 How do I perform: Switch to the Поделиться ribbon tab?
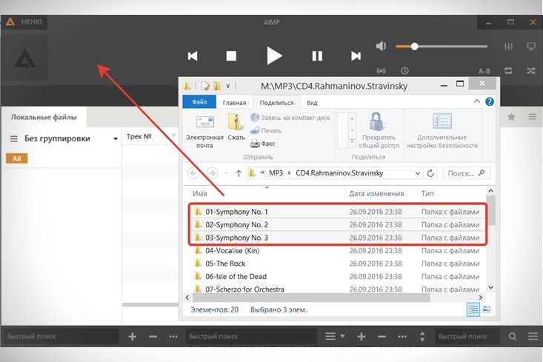(x=276, y=103)
